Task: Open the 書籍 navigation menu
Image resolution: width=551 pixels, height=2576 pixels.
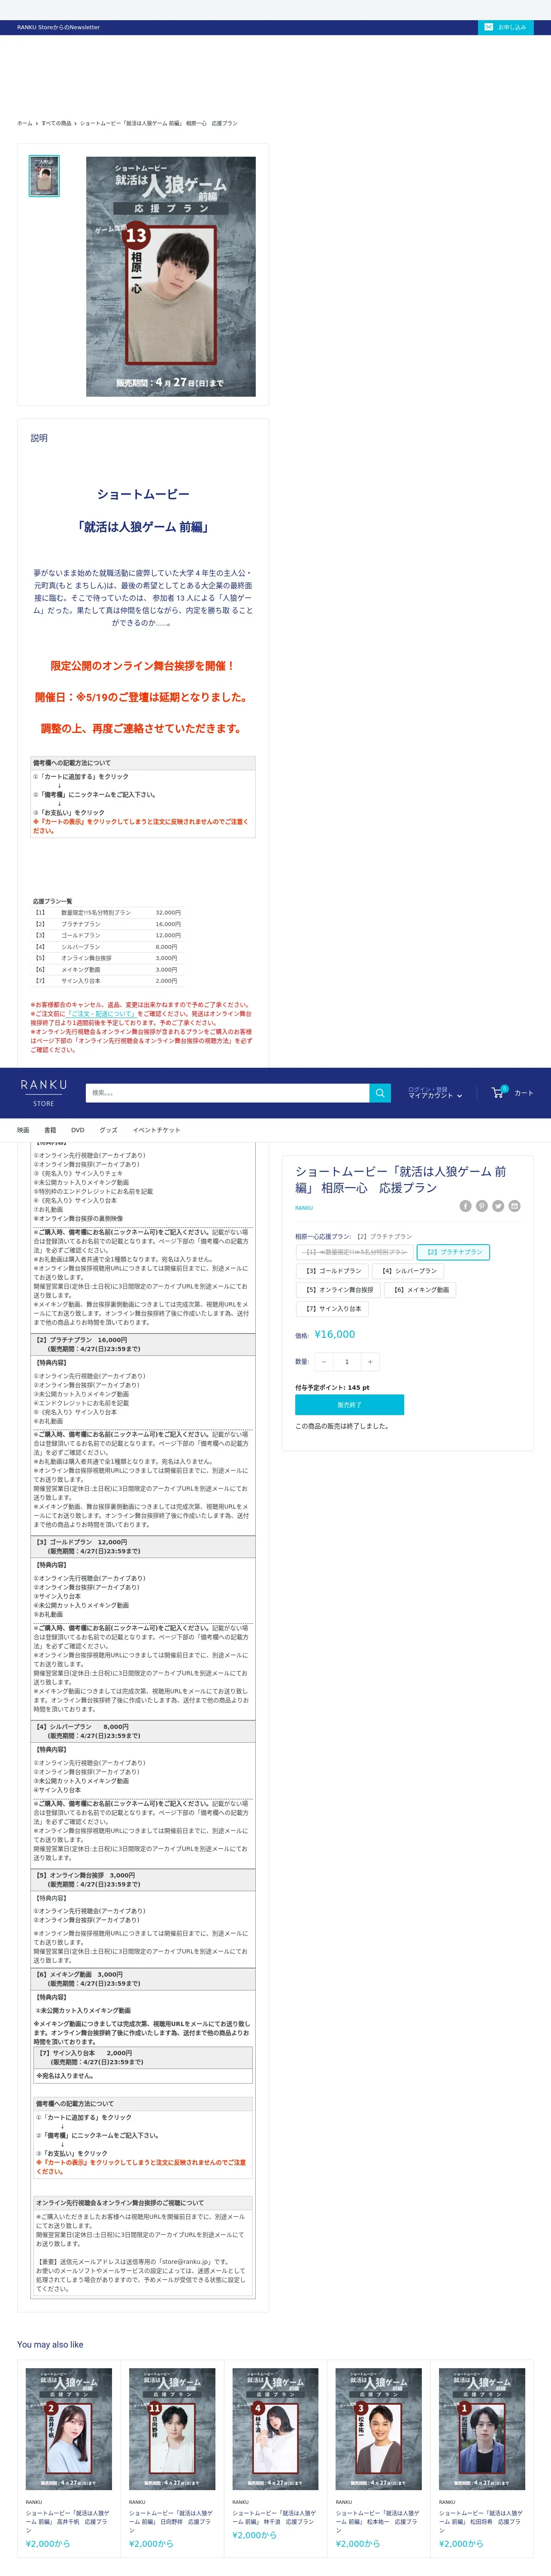Action: click(50, 1130)
